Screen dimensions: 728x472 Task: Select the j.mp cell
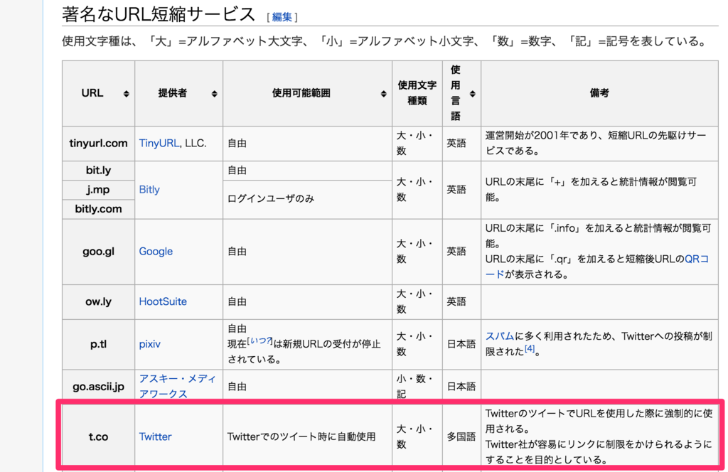pyautogui.click(x=98, y=189)
